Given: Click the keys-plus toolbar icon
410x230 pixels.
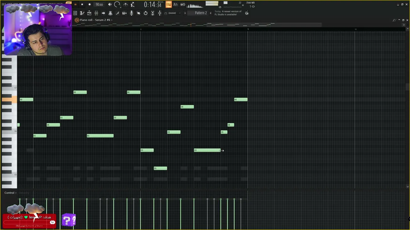Looking at the screenshot, I should click(x=124, y=13).
